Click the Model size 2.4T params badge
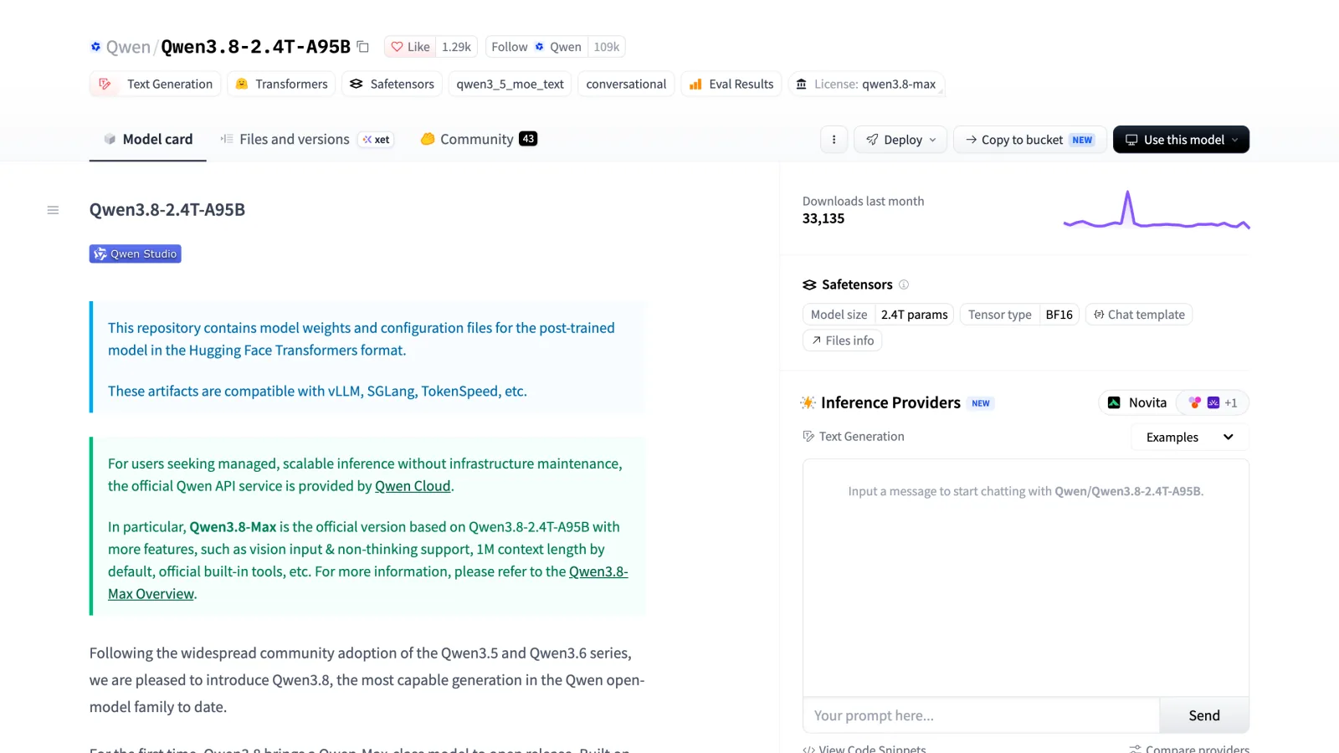Viewport: 1339px width, 753px height. tap(878, 315)
